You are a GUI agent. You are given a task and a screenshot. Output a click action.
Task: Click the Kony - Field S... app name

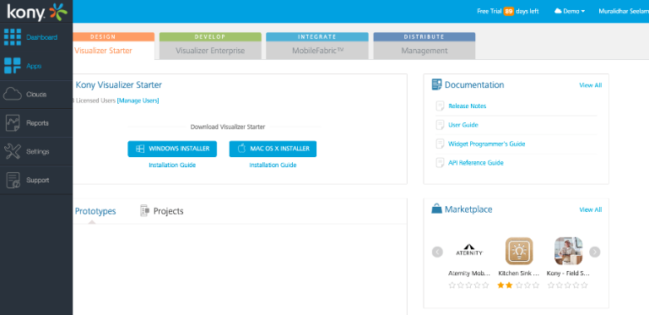(568, 273)
